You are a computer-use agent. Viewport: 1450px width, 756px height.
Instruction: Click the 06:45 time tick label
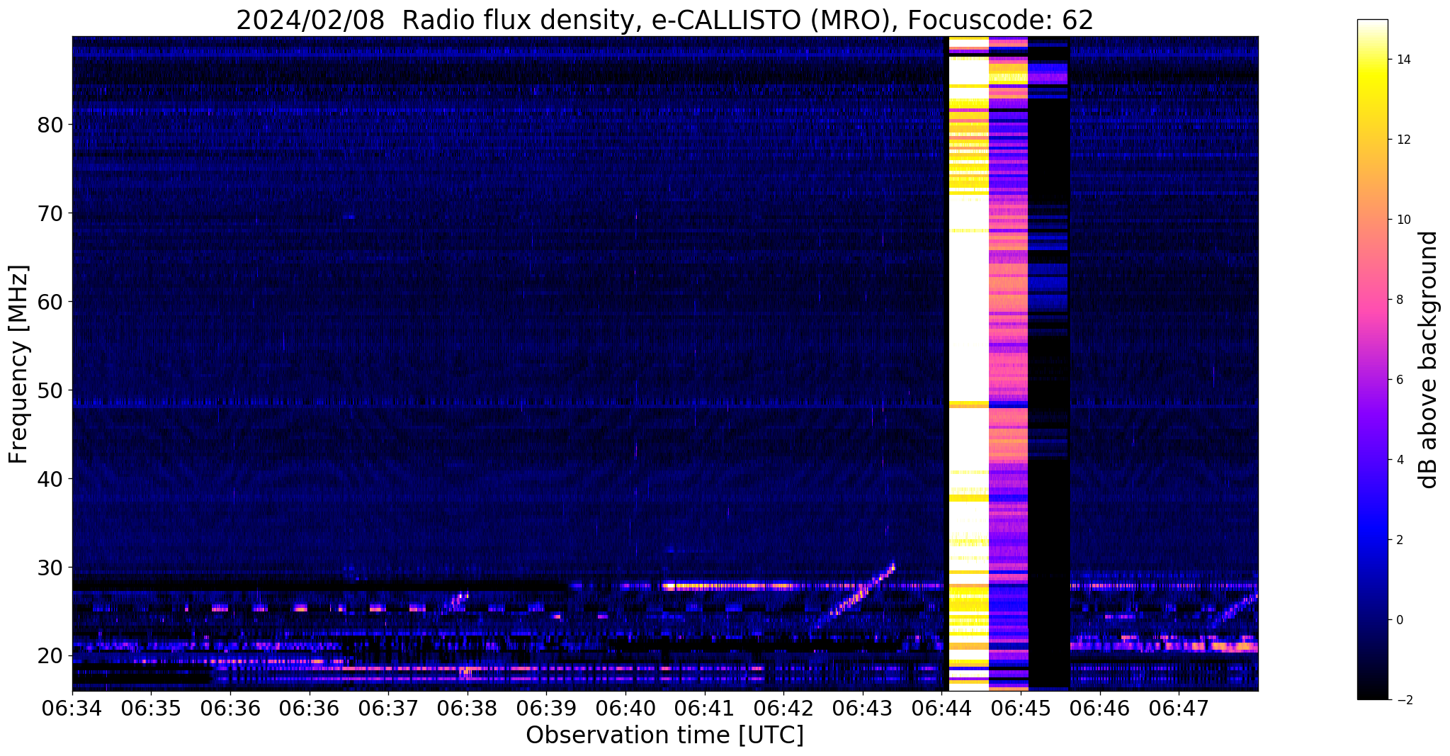1021,707
